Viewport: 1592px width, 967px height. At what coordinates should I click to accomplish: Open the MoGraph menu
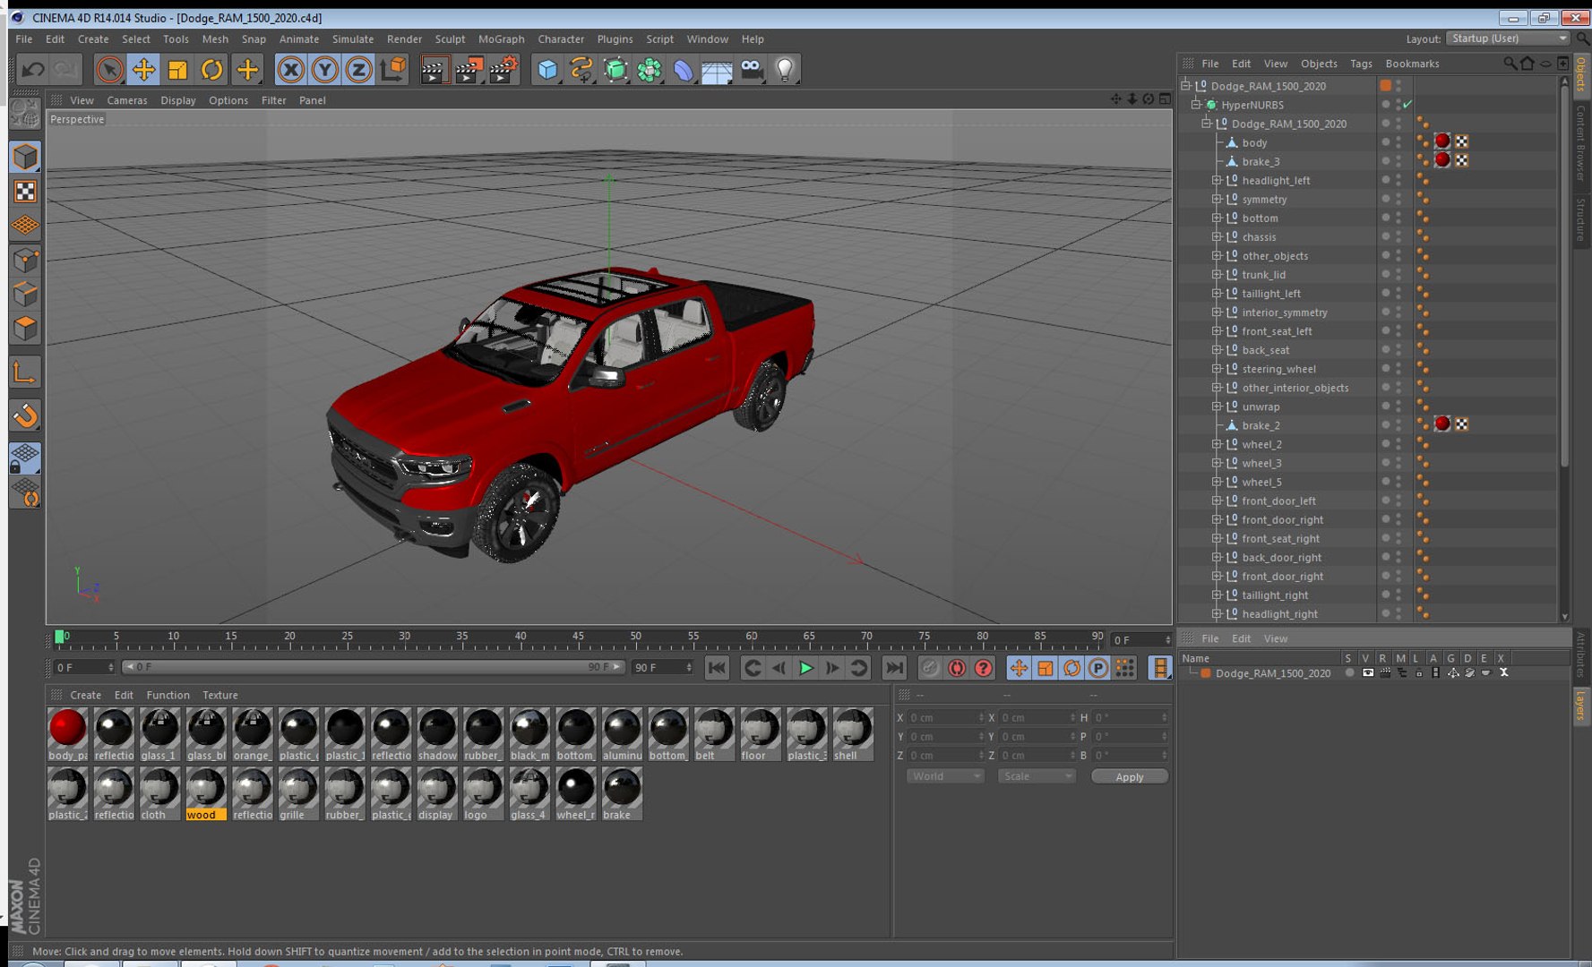pyautogui.click(x=502, y=39)
